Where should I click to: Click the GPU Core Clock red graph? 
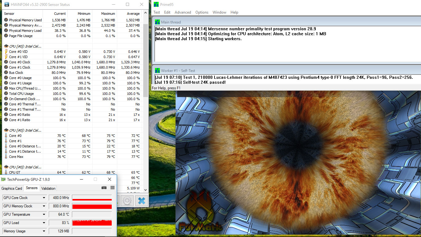(x=92, y=198)
